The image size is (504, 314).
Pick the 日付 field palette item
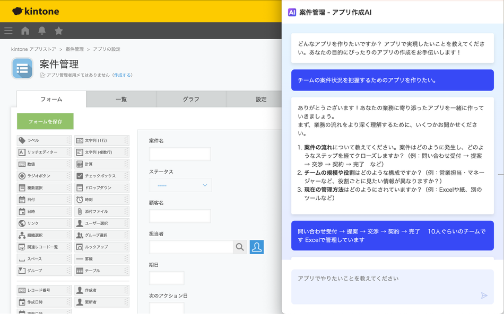click(x=44, y=200)
